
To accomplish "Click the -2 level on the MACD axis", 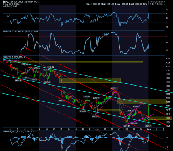I will pyautogui.click(x=167, y=142).
